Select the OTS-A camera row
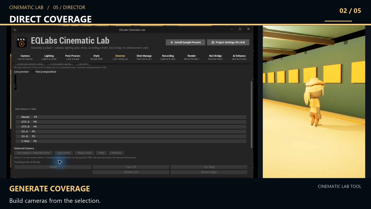Image resolution: width=371 pixels, height=209 pixels. coord(131,122)
